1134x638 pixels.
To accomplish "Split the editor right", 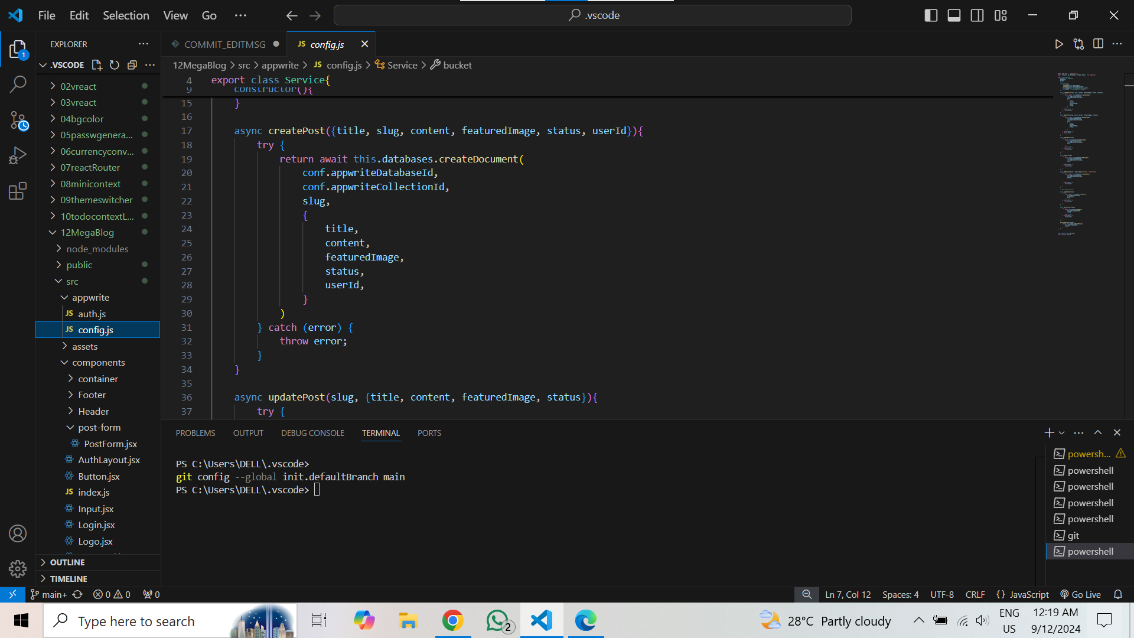I will [x=1098, y=44].
